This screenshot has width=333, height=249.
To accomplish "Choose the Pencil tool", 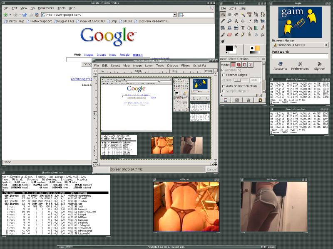I will point(263,28).
